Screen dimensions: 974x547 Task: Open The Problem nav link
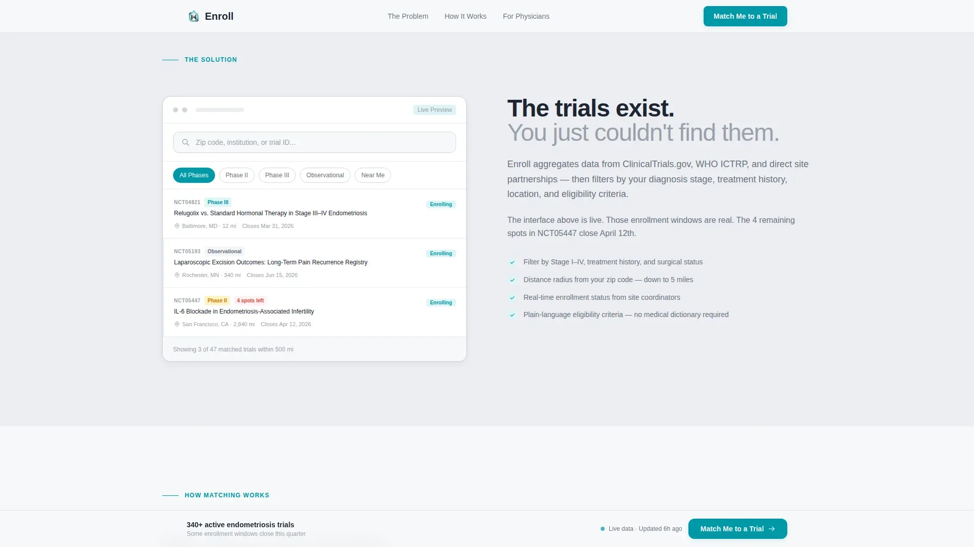(x=408, y=16)
